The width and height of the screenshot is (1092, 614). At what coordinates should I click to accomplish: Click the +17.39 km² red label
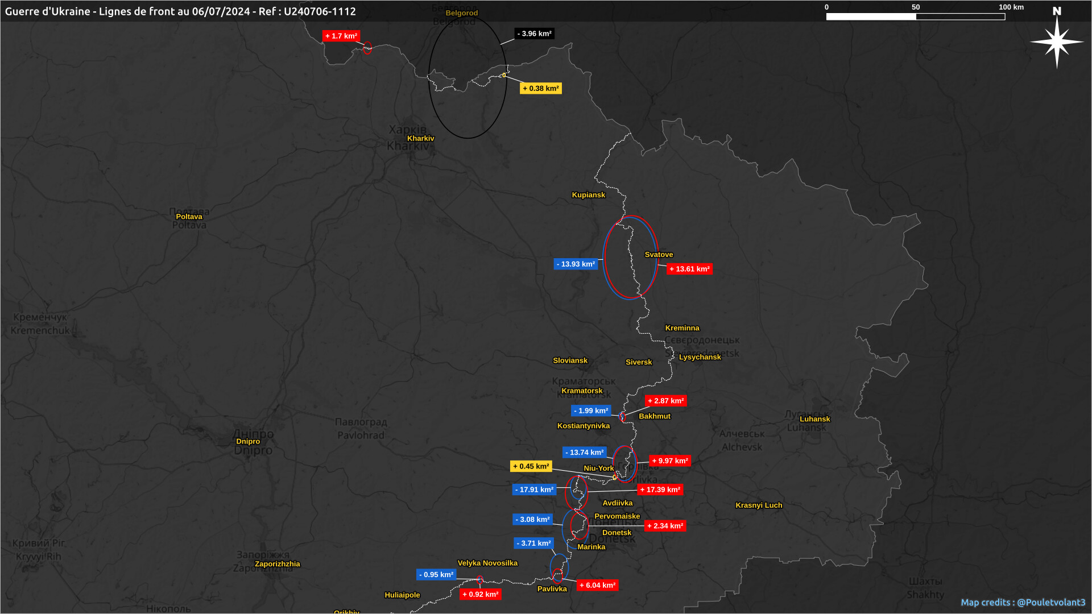(660, 489)
